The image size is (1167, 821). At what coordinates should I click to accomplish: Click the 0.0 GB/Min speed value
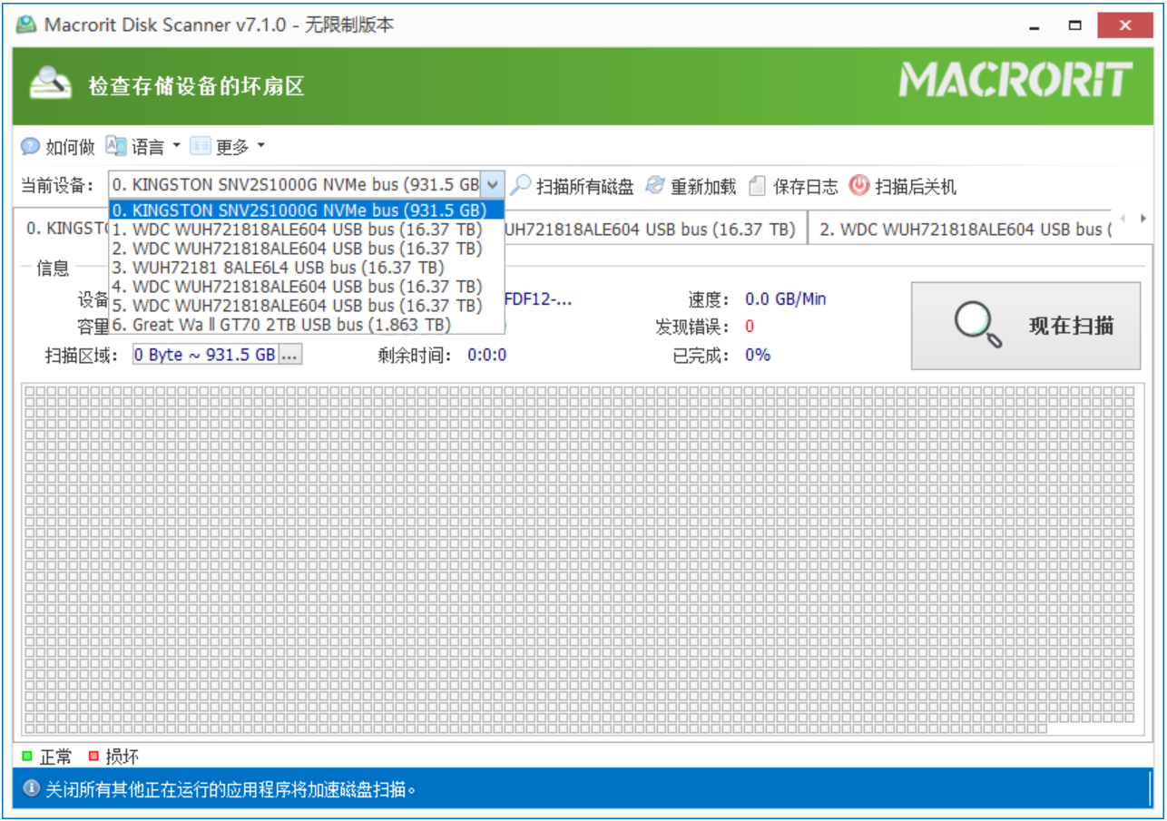[785, 298]
